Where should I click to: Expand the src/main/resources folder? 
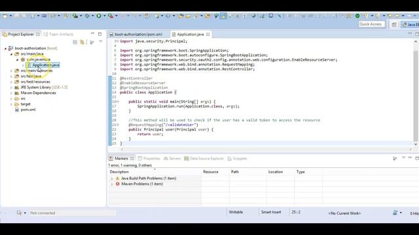pos(11,71)
